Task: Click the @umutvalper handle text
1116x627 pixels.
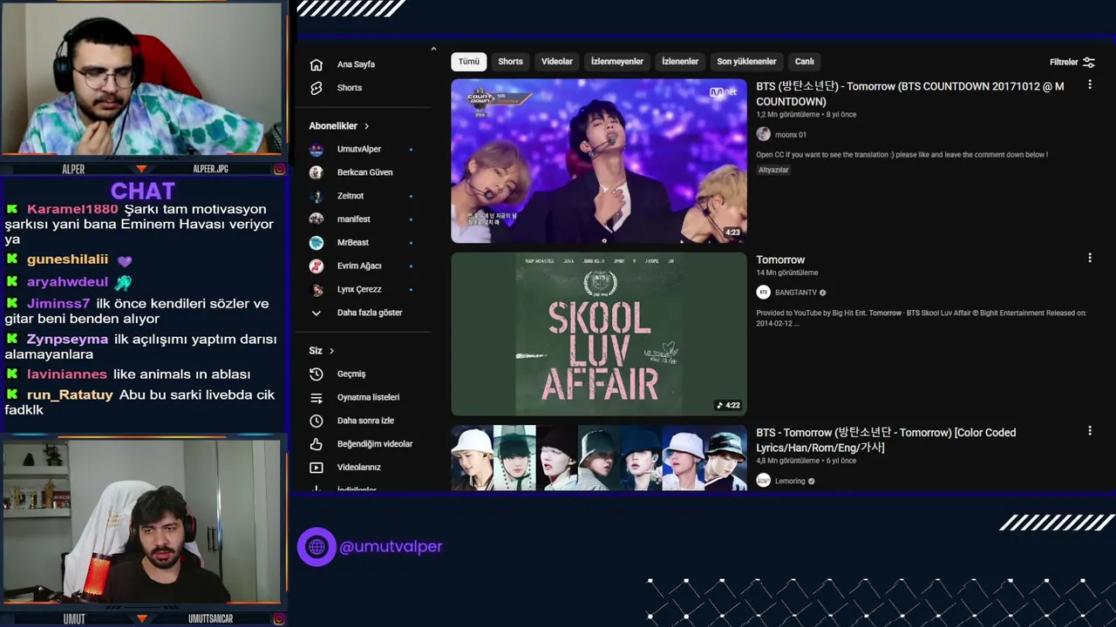Action: 391,547
